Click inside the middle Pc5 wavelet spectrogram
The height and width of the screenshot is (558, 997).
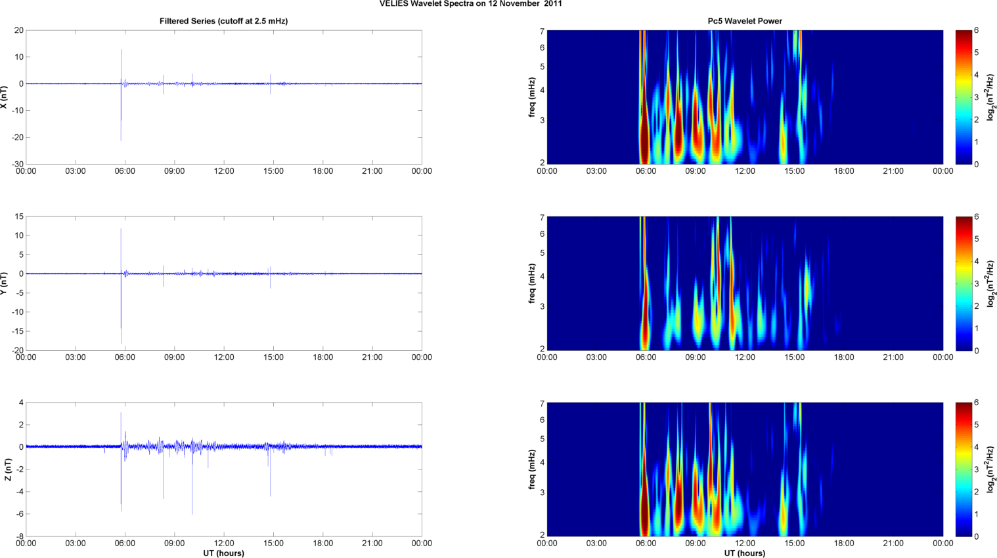point(745,283)
